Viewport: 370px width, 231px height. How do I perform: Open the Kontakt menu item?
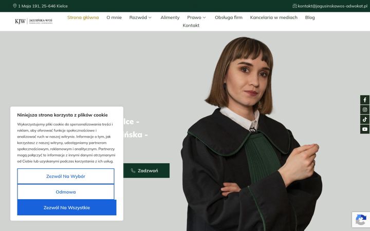191,26
